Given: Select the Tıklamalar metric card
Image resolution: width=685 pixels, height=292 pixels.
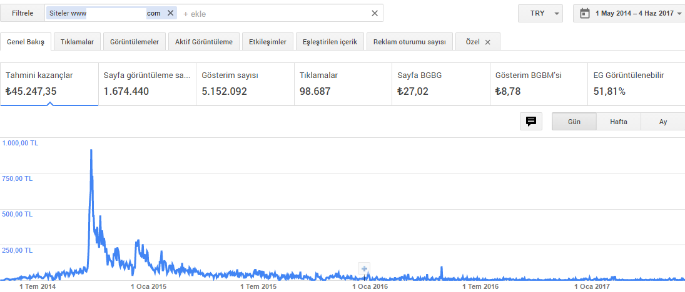Looking at the screenshot, I should coord(343,84).
